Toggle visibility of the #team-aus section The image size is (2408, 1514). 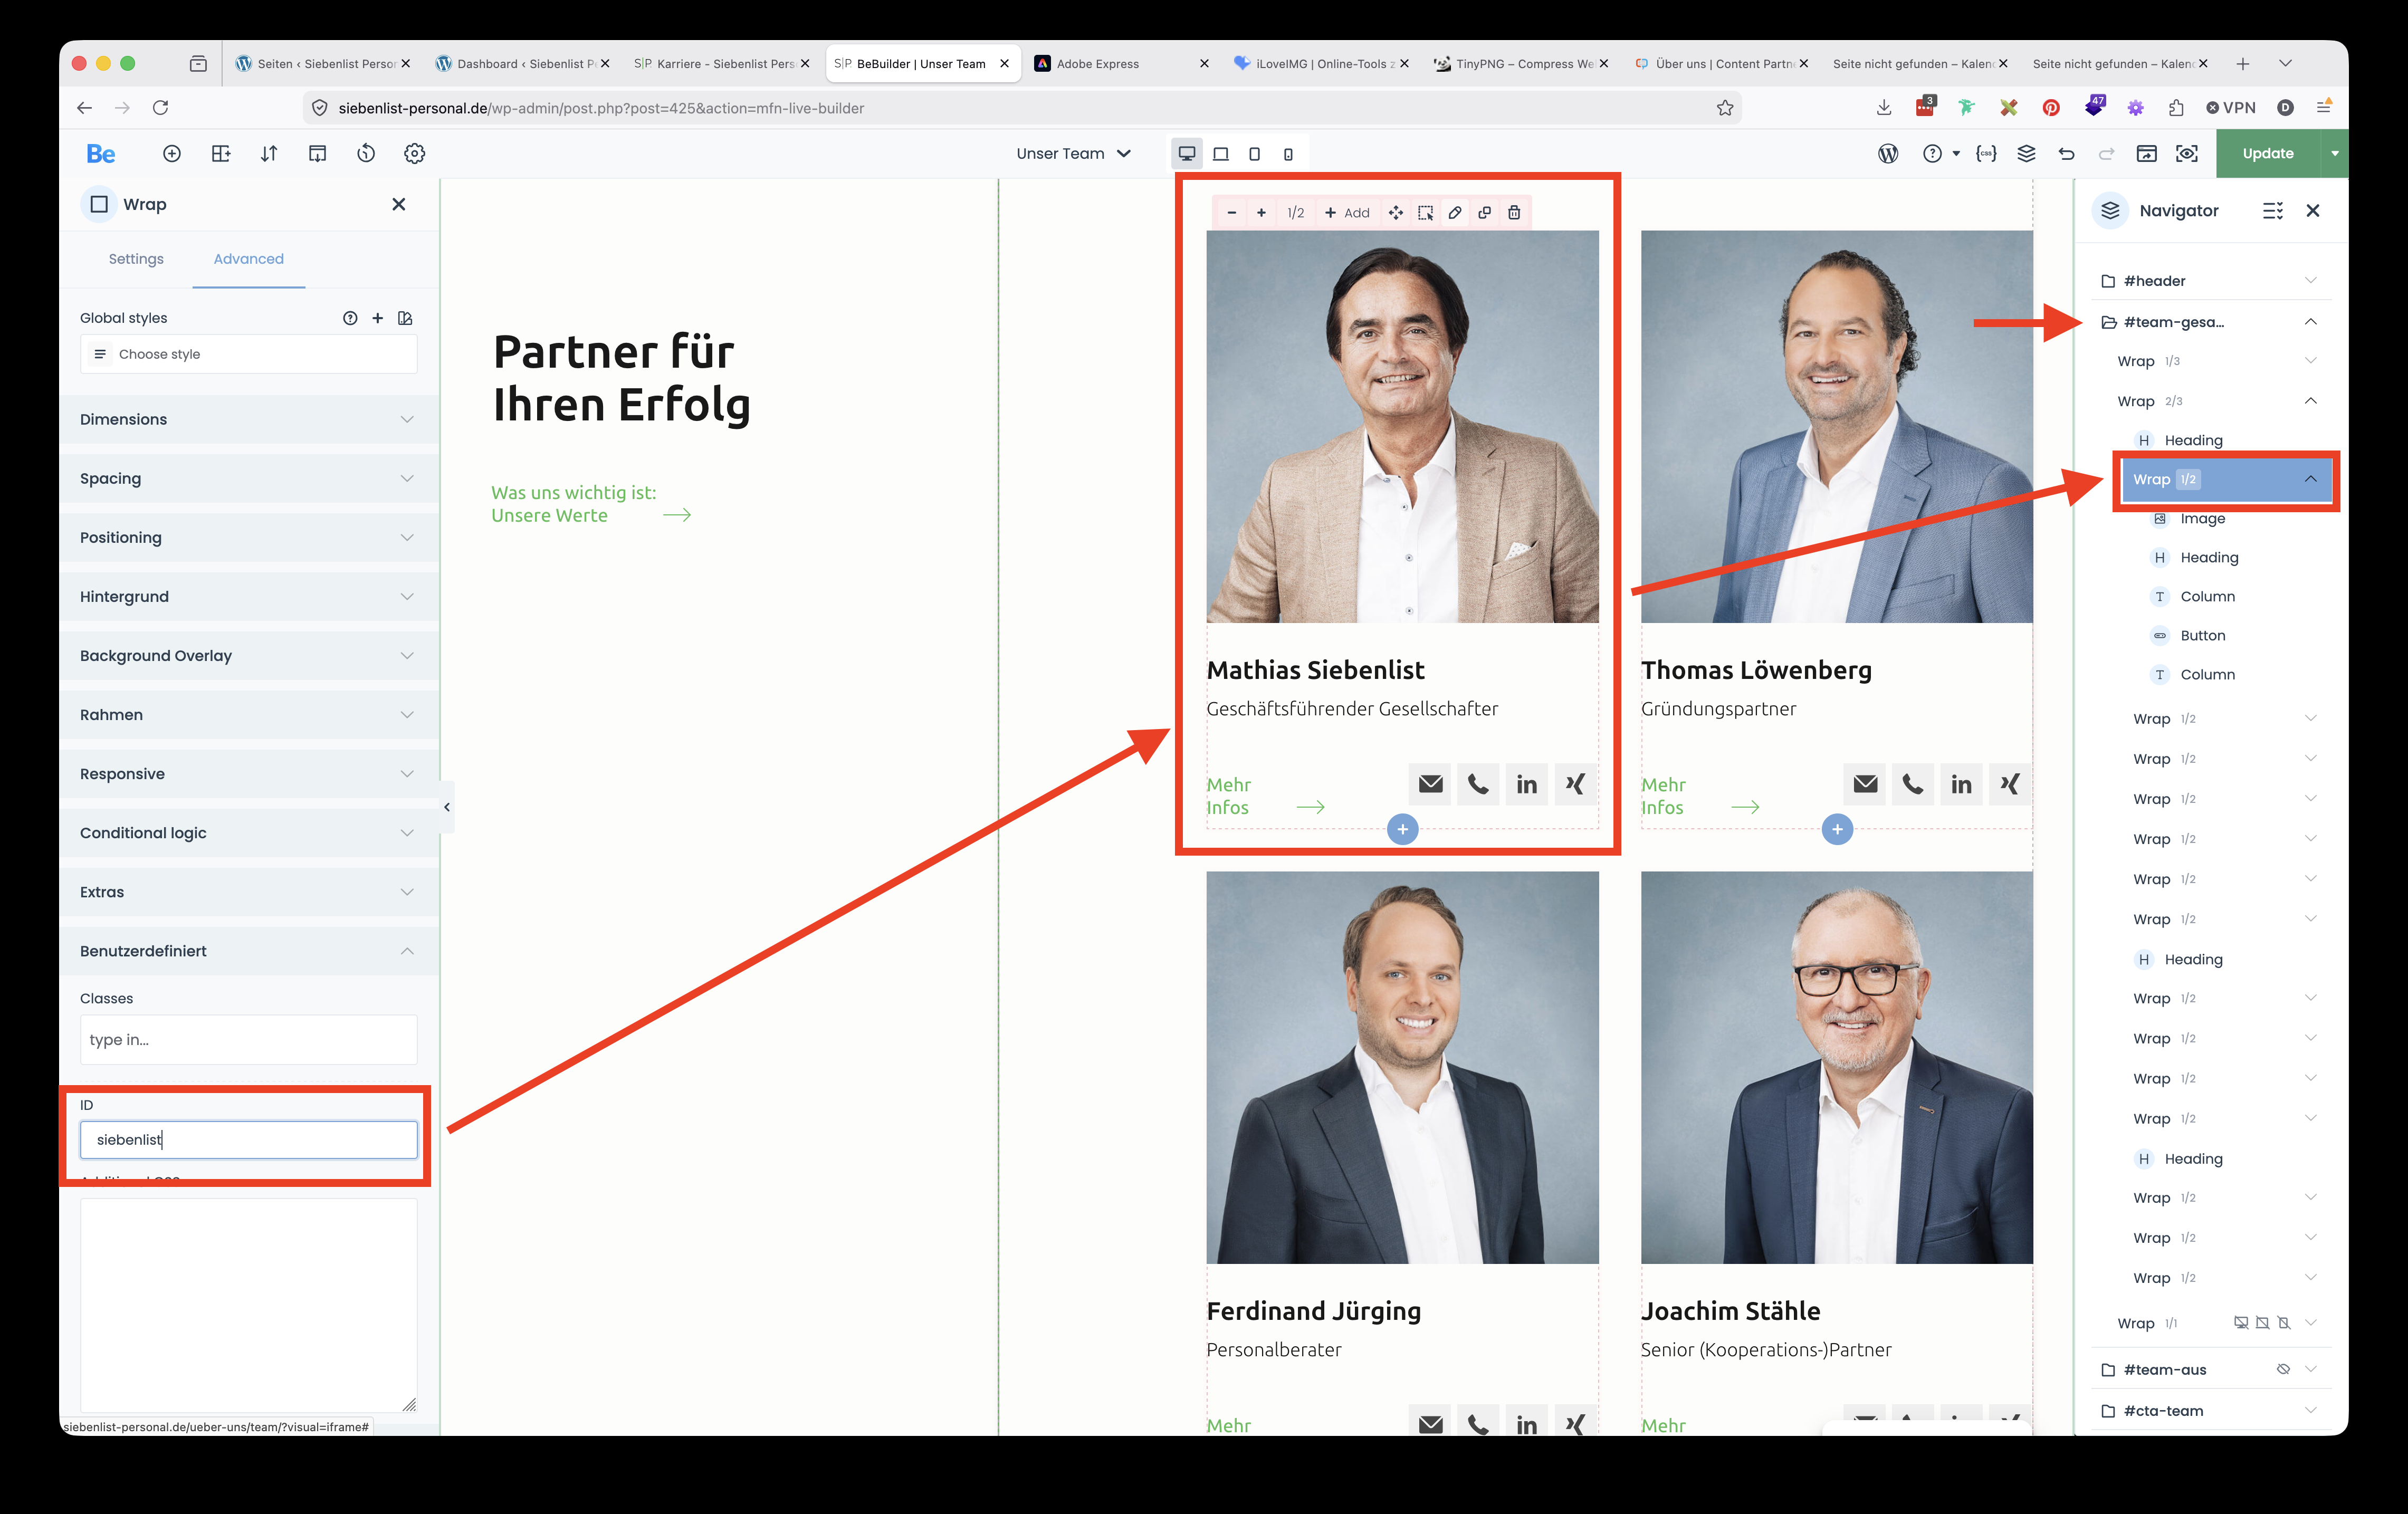click(x=2283, y=1369)
